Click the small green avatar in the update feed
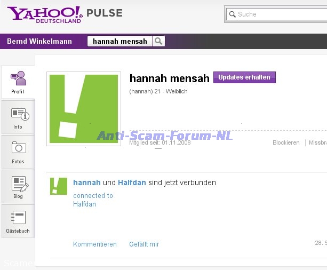327x270 pixels. (59, 186)
